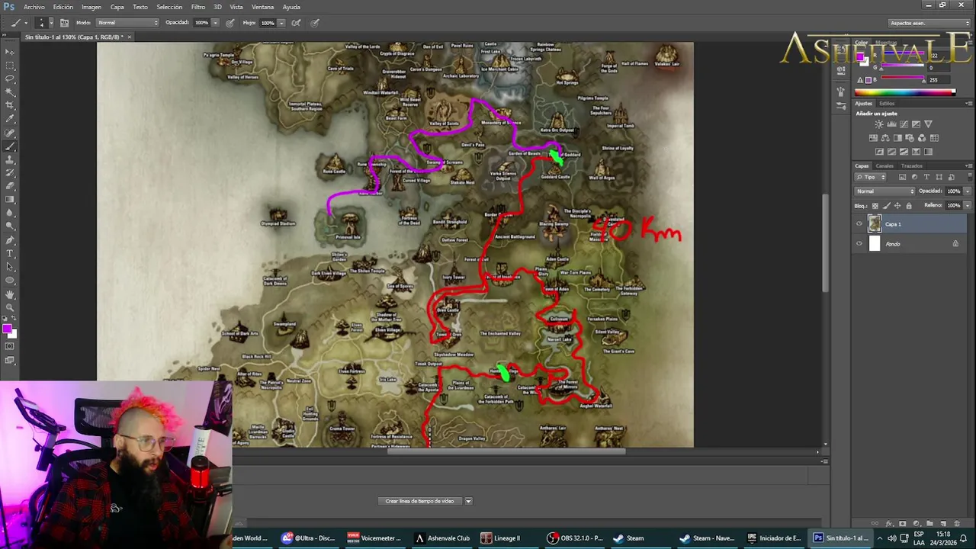Open the Ventana menu
Image resolution: width=976 pixels, height=549 pixels.
[262, 7]
